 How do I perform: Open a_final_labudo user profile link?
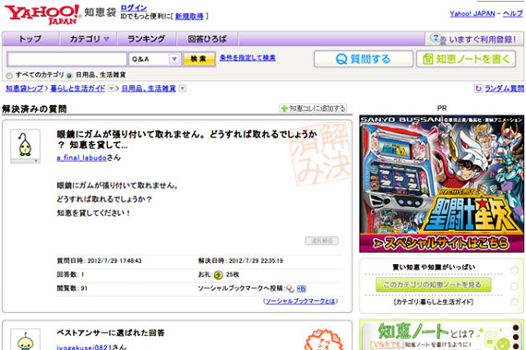click(x=82, y=157)
